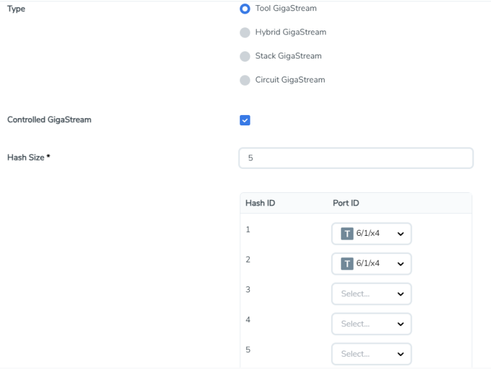
Task: Select Stack GigaStream as the type
Action: coord(245,57)
